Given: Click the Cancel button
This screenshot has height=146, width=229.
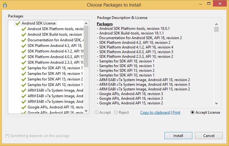Looking at the screenshot, I should pyautogui.click(x=209, y=136).
